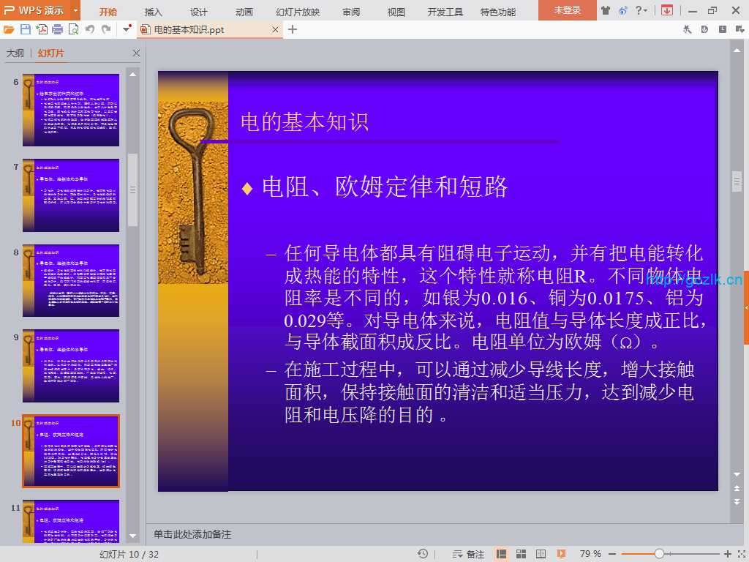Open Print Preview from the quick toolbar
This screenshot has height=562, width=749.
click(x=73, y=29)
